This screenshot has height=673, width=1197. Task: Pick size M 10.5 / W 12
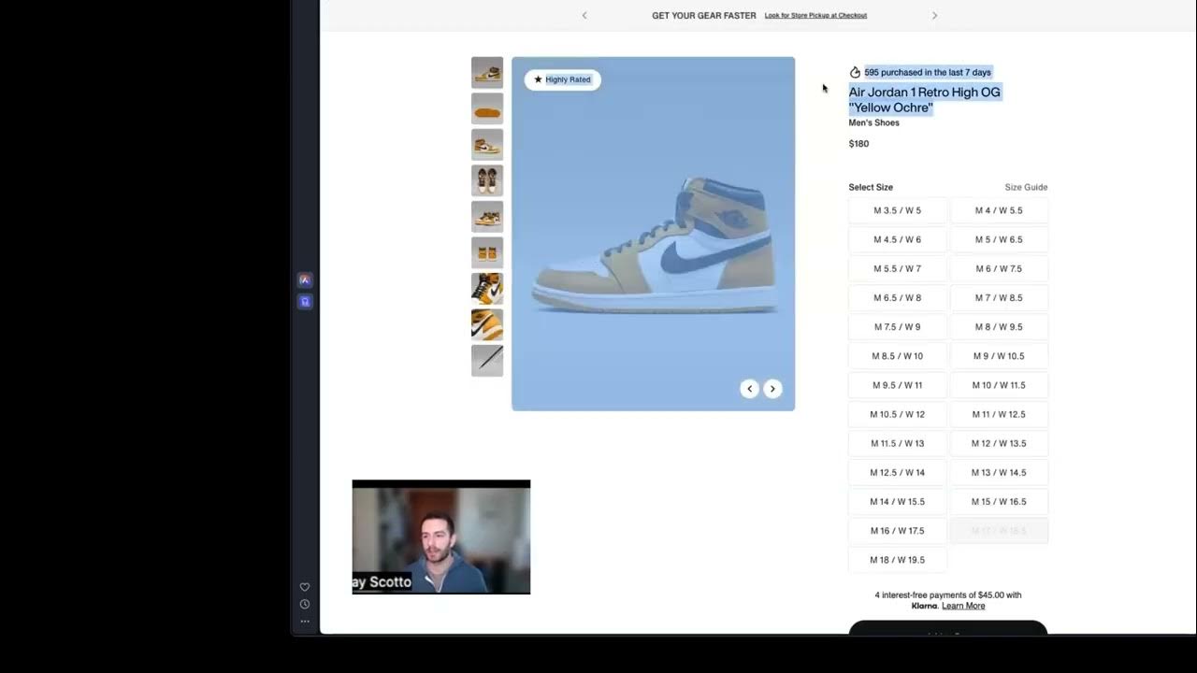pos(898,414)
